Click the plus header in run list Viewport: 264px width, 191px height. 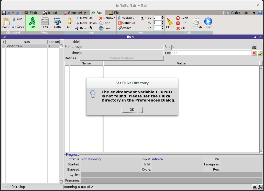tap(4, 42)
